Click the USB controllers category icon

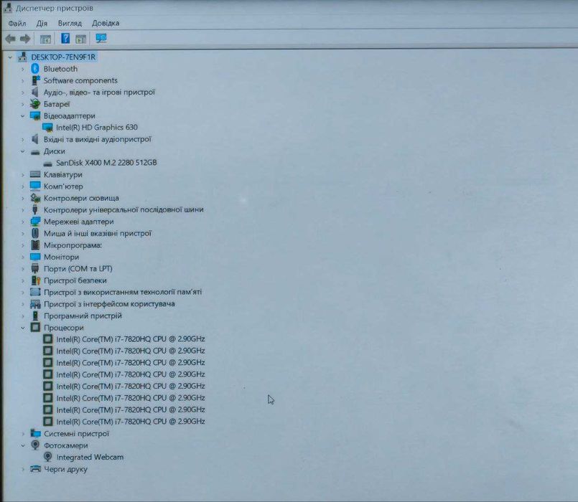click(35, 209)
